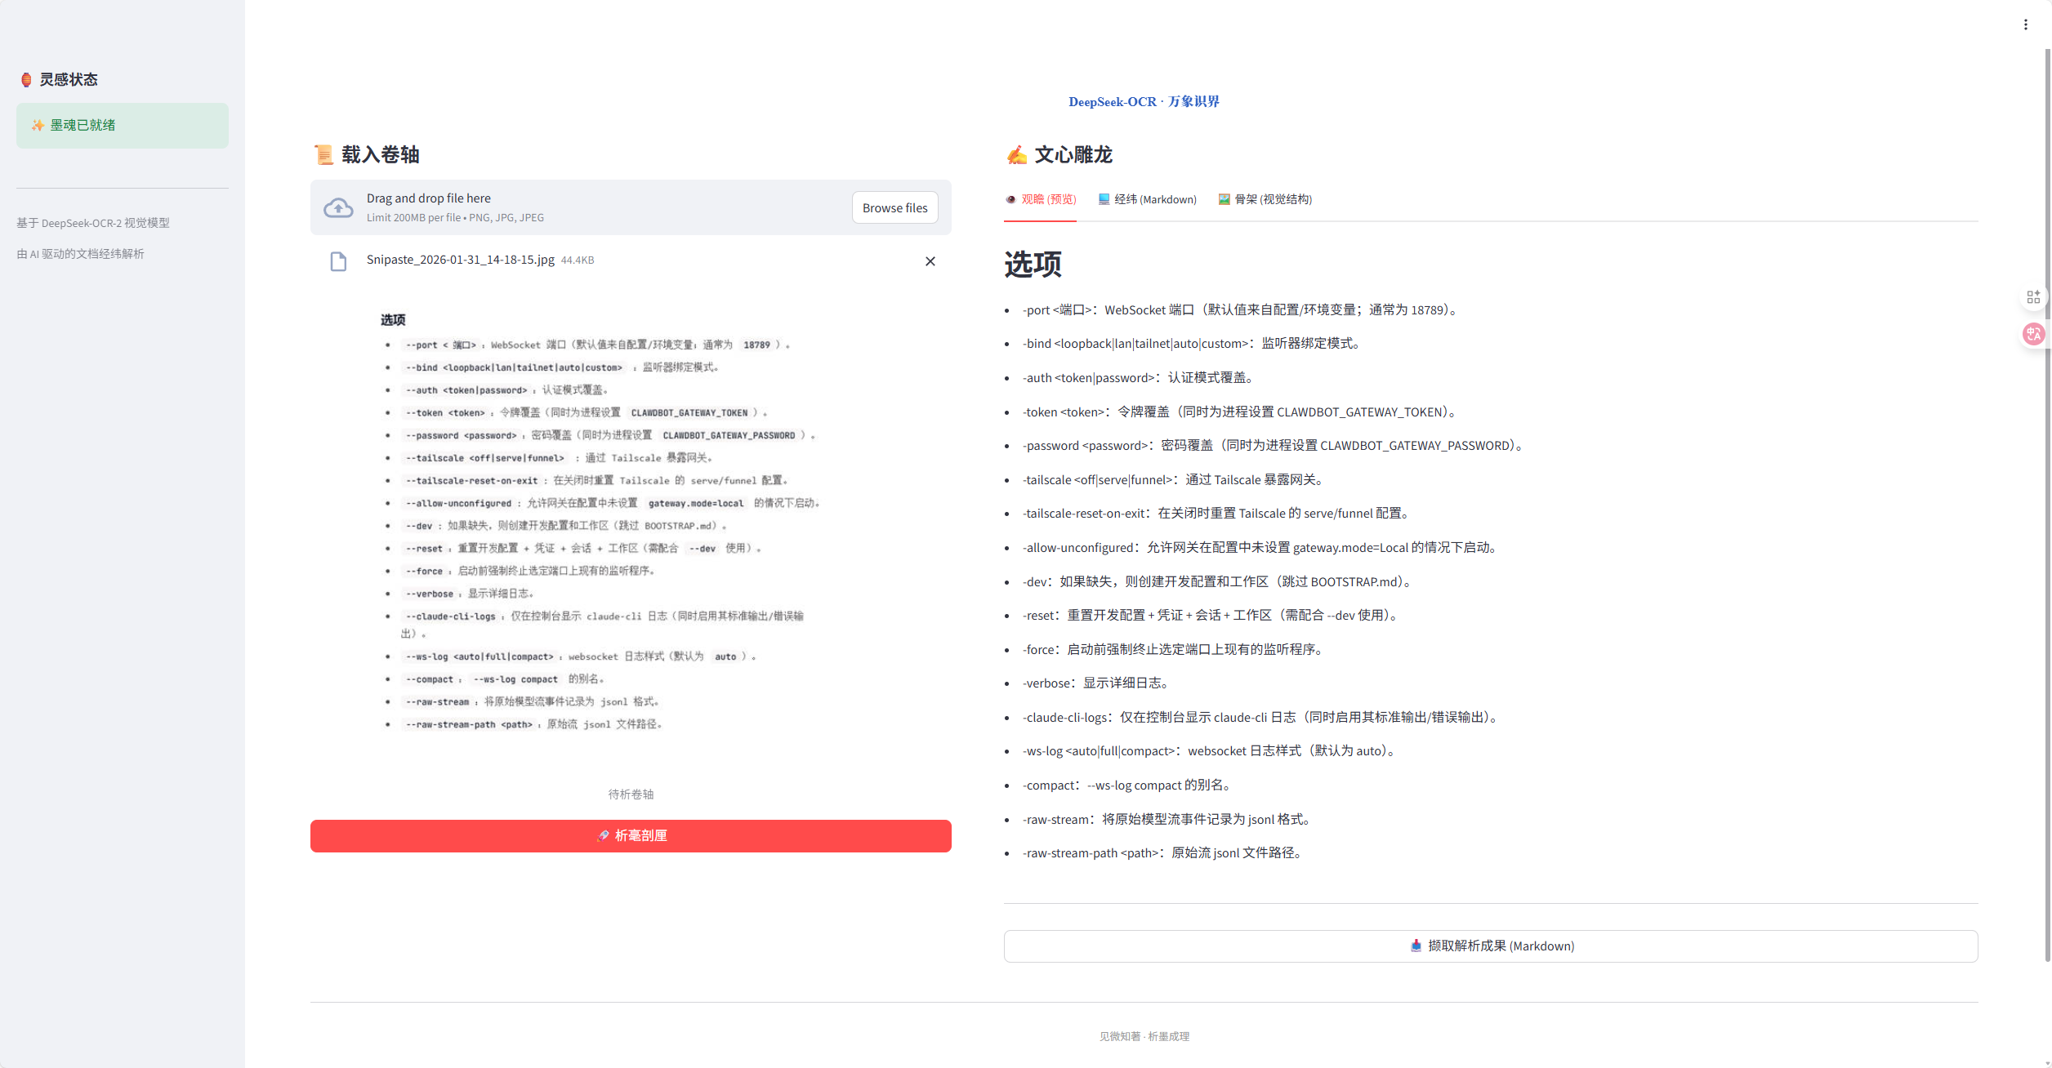Image resolution: width=2052 pixels, height=1068 pixels.
Task: Click the cloud upload icon
Action: tap(338, 208)
